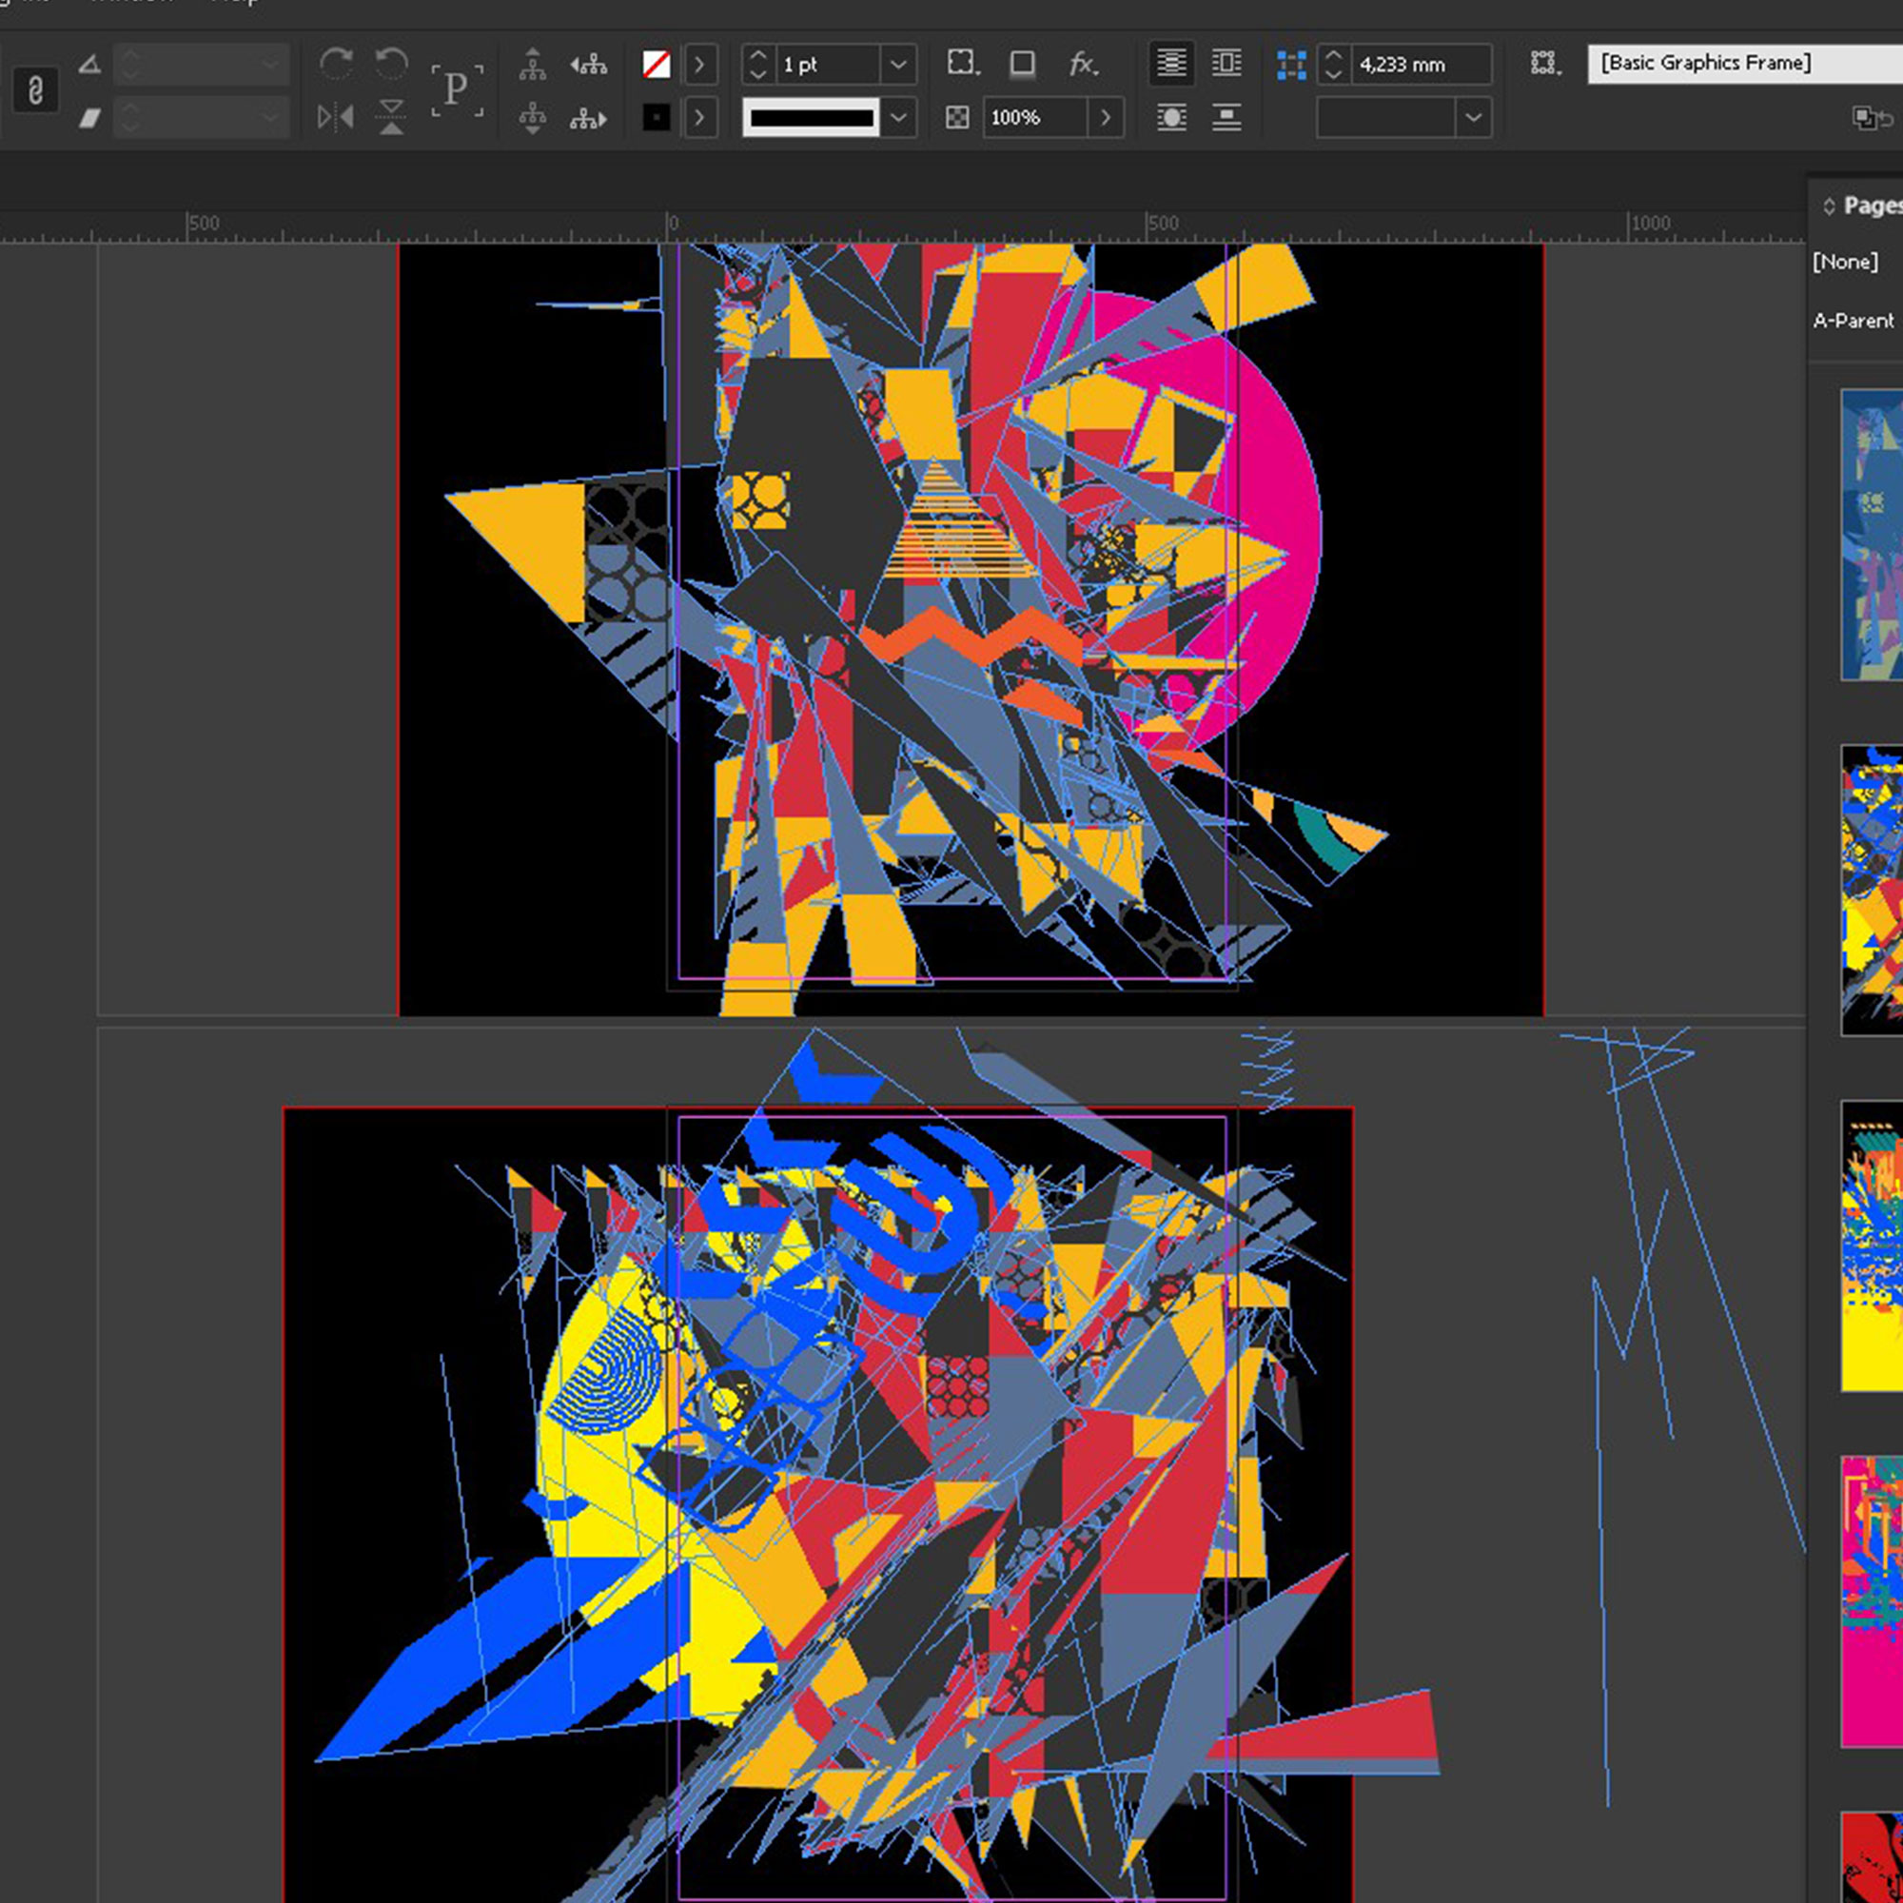Open the Help menu
The height and width of the screenshot is (1903, 1903).
click(234, 3)
